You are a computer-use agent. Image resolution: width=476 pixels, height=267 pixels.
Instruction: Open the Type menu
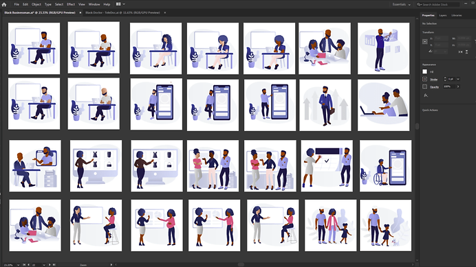point(48,4)
